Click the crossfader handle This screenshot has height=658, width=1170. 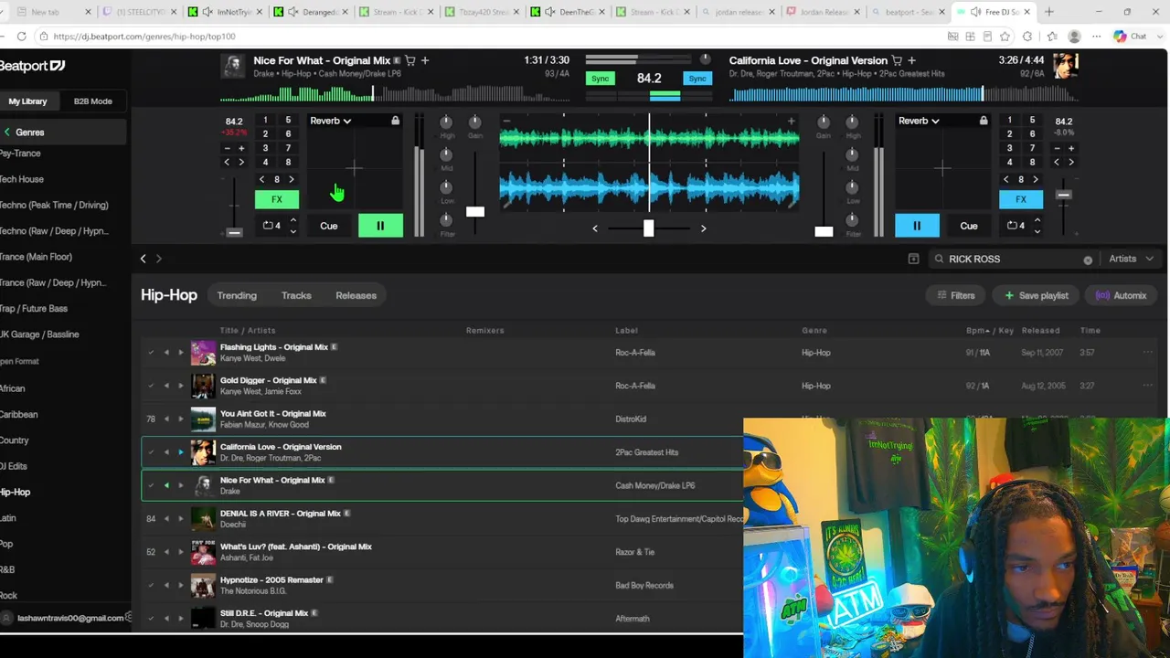coord(648,228)
